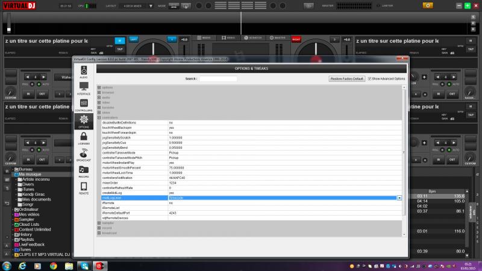
Task: Select the iRemoteDefaultPort setting row
Action: (x=251, y=213)
